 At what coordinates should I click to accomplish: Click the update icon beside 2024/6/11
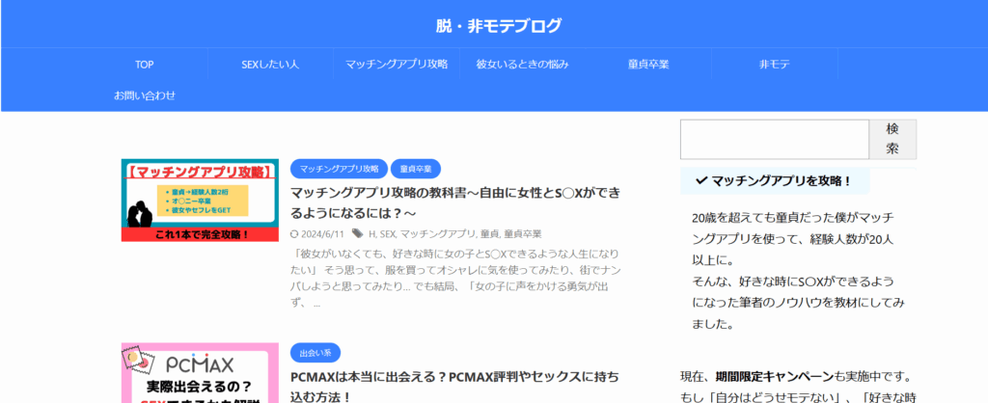[293, 234]
